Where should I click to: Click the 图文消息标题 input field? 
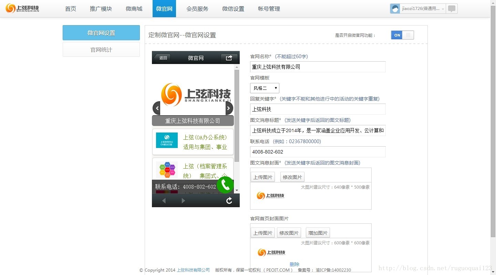pyautogui.click(x=318, y=130)
